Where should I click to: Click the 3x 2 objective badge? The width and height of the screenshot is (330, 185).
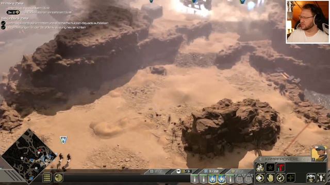13,12
